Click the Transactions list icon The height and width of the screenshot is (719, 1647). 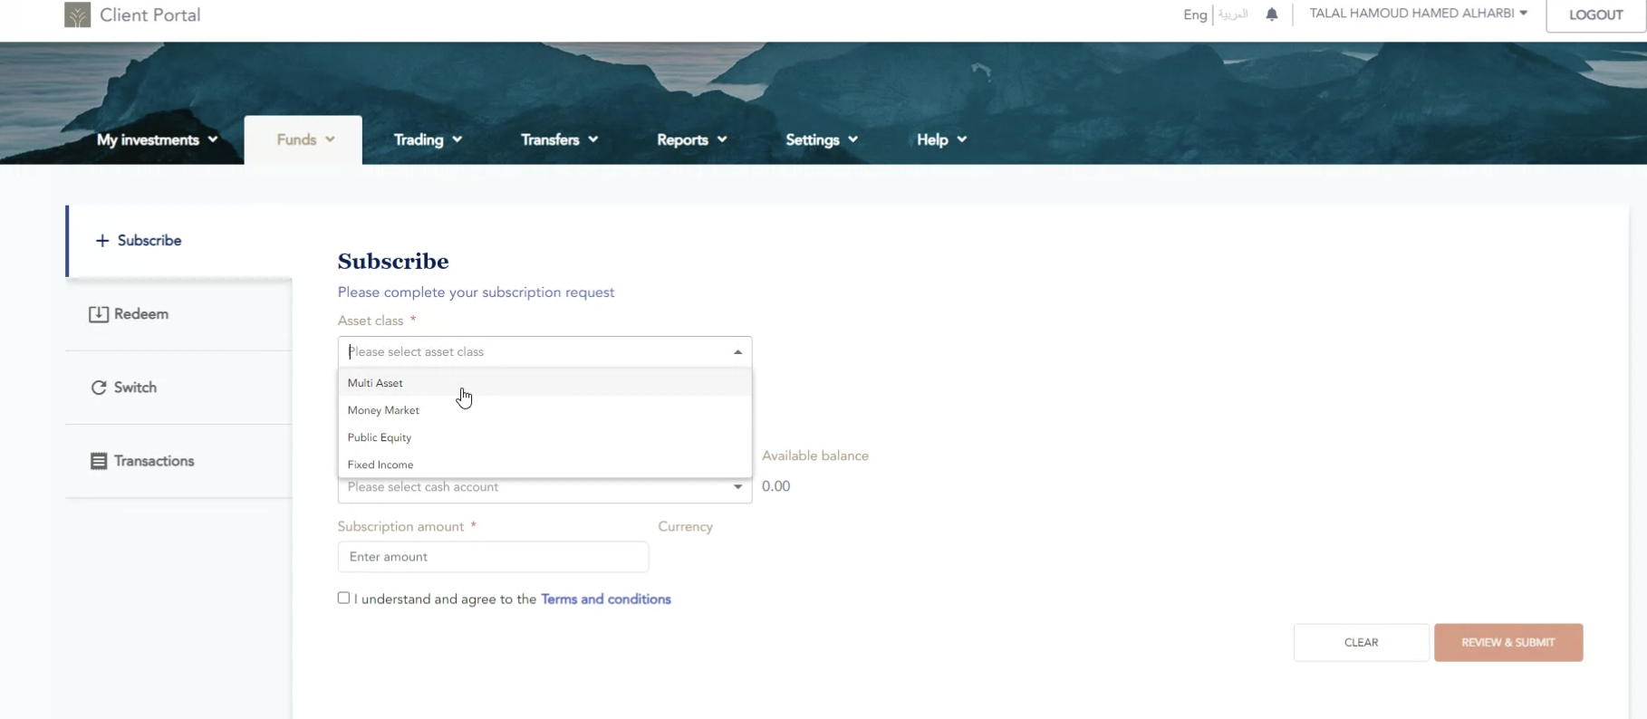point(99,461)
